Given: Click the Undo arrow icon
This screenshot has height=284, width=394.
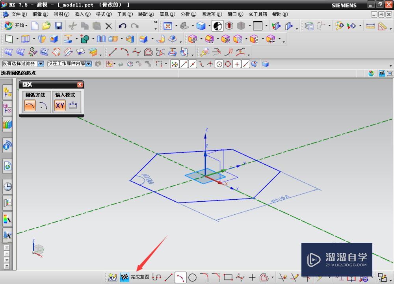Looking at the screenshot, I should coord(123,26).
